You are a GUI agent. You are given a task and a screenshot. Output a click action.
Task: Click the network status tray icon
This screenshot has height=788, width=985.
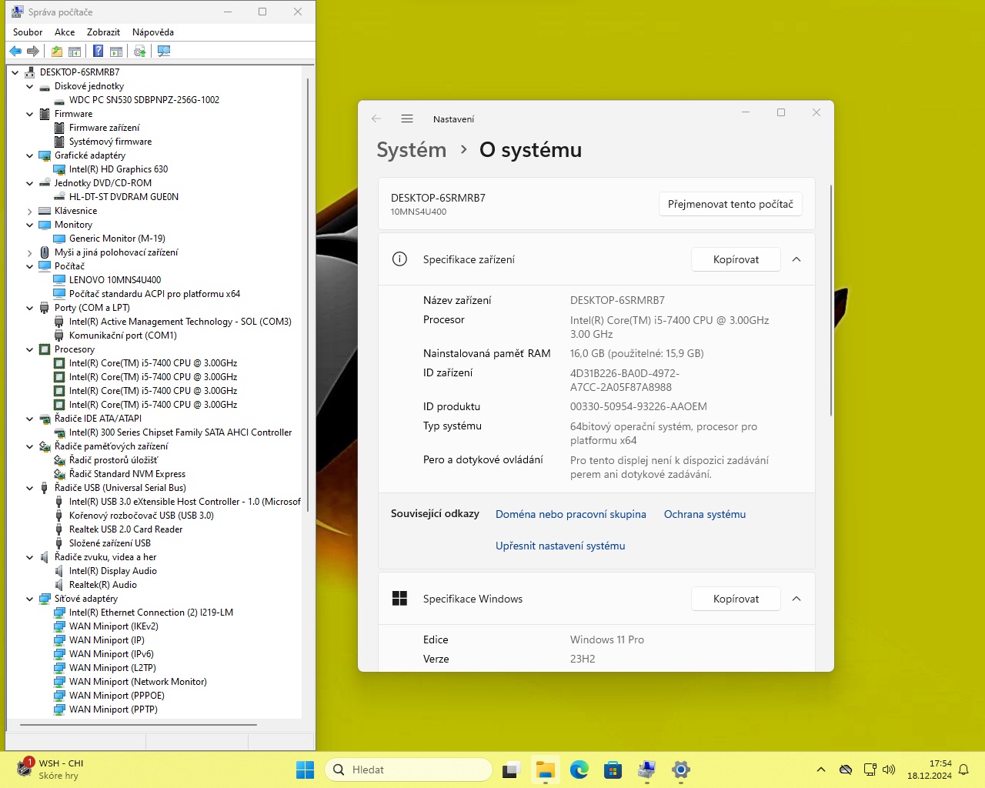pyautogui.click(x=870, y=770)
